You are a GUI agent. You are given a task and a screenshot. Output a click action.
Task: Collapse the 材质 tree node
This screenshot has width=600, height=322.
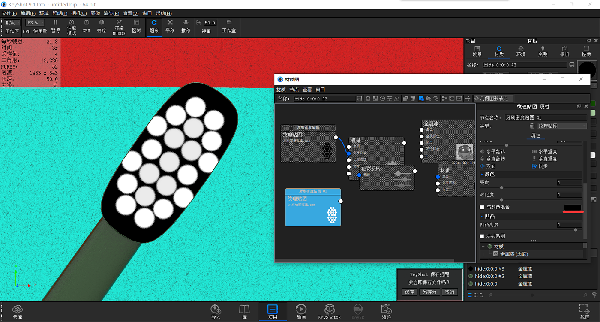(483, 247)
